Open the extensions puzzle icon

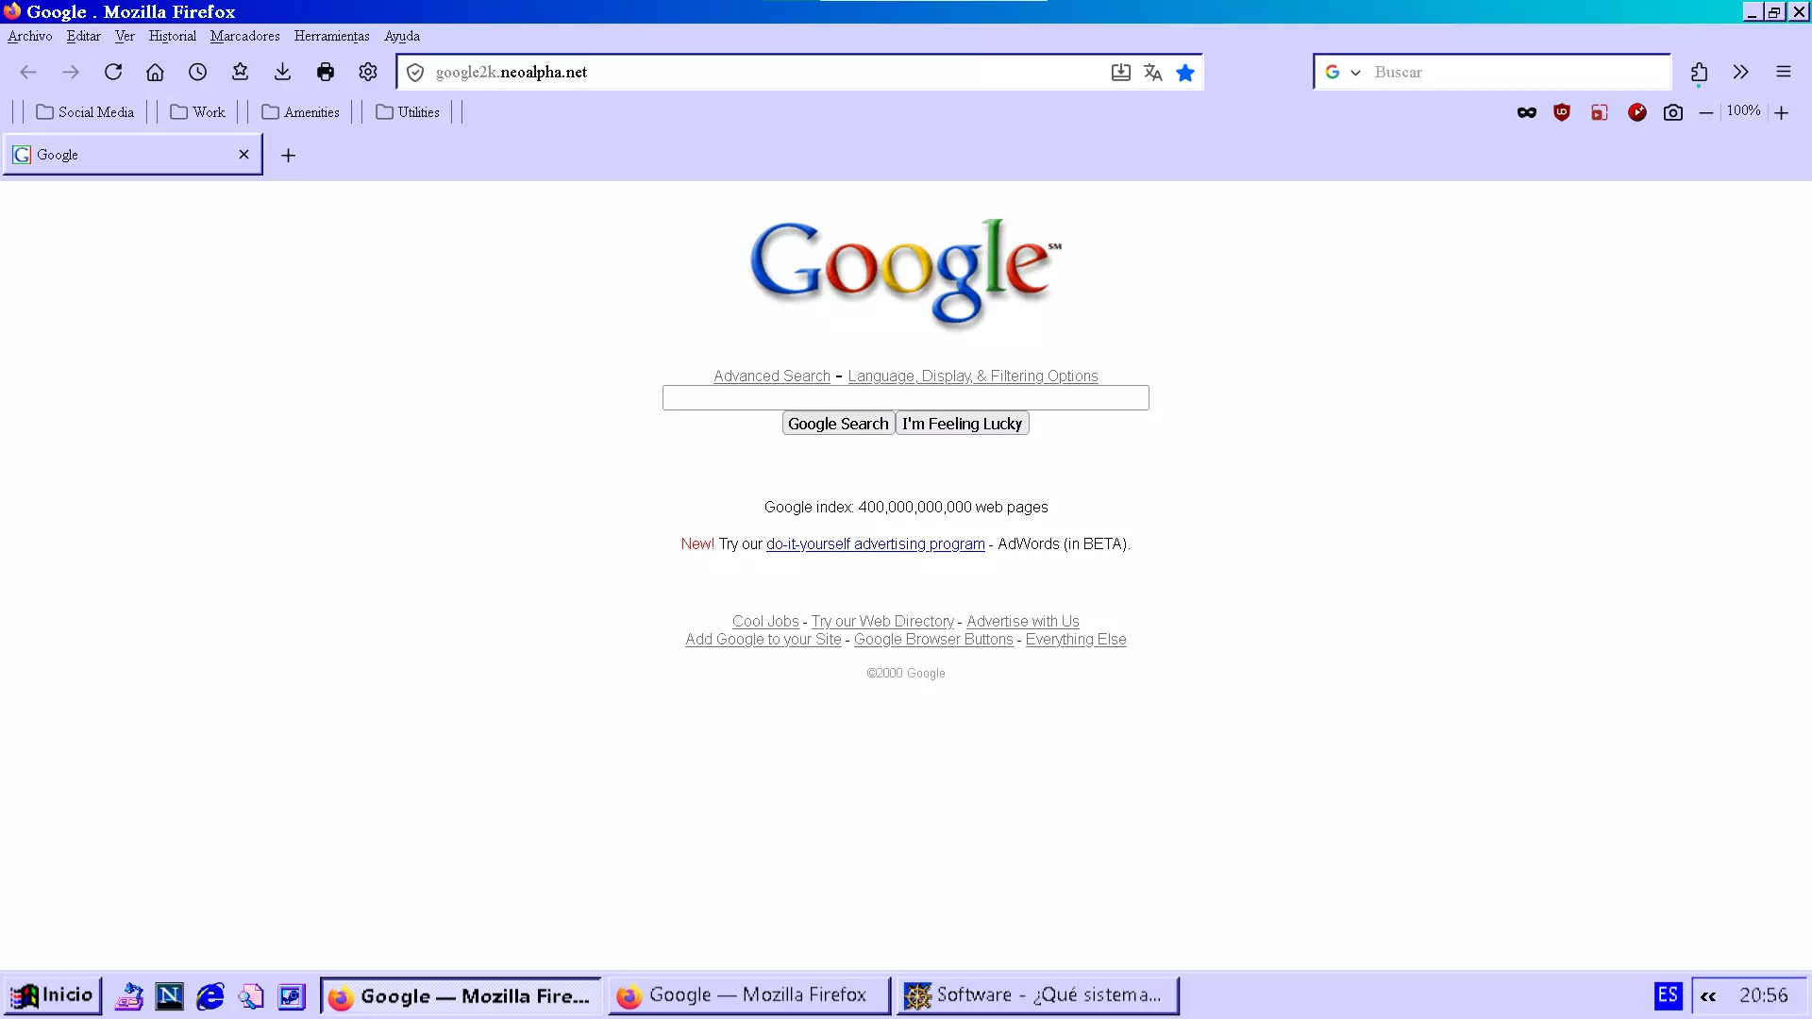tap(1699, 72)
